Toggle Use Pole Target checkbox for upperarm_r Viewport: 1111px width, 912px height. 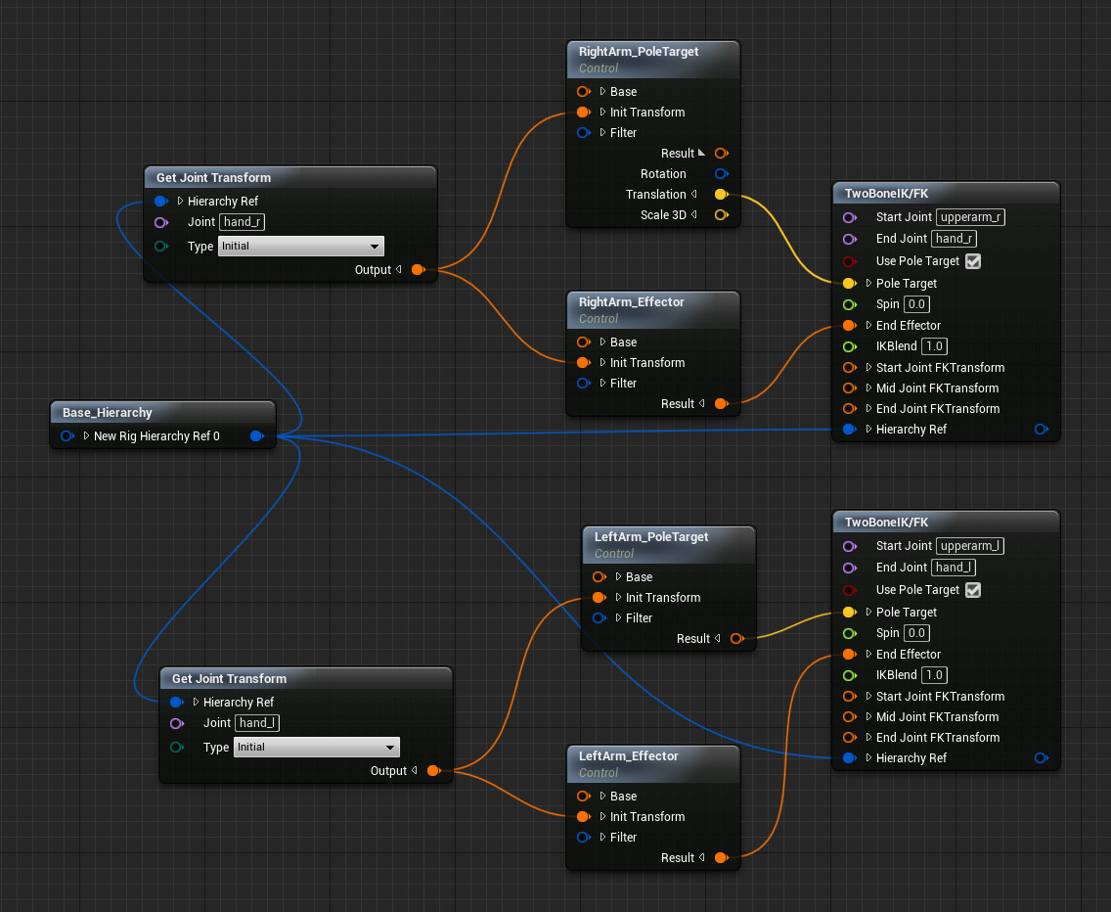coord(972,261)
